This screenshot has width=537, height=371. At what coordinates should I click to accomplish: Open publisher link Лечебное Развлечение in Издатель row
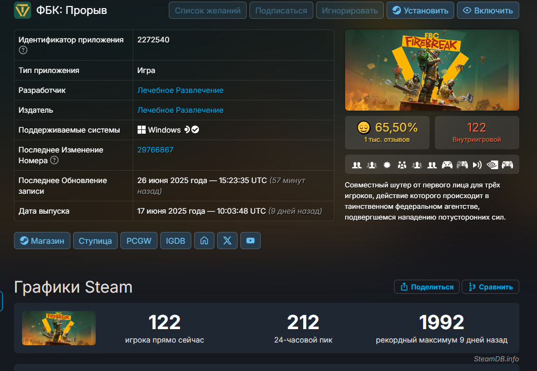[180, 110]
